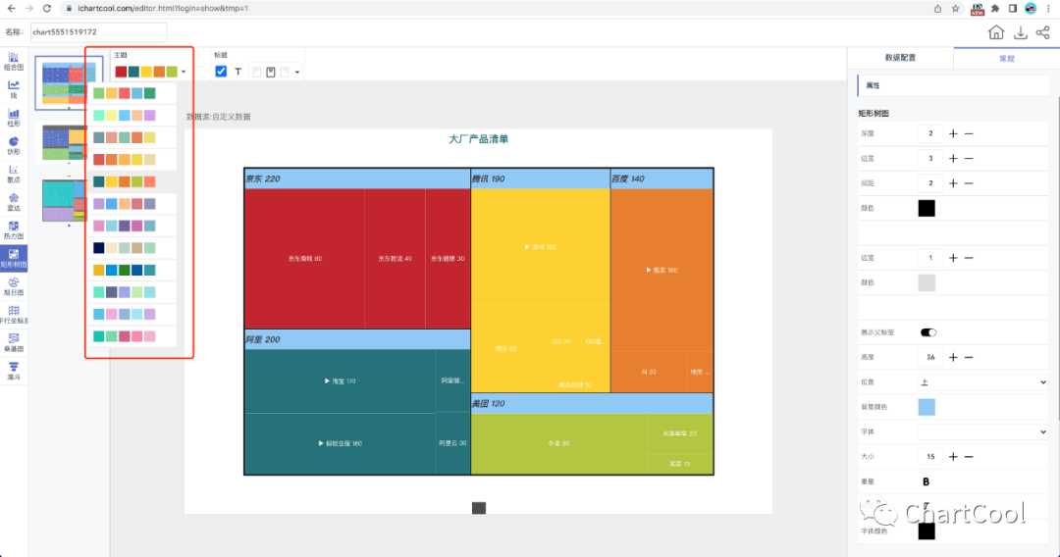
Task: Select the 属性 properties section header
Action: 953,85
